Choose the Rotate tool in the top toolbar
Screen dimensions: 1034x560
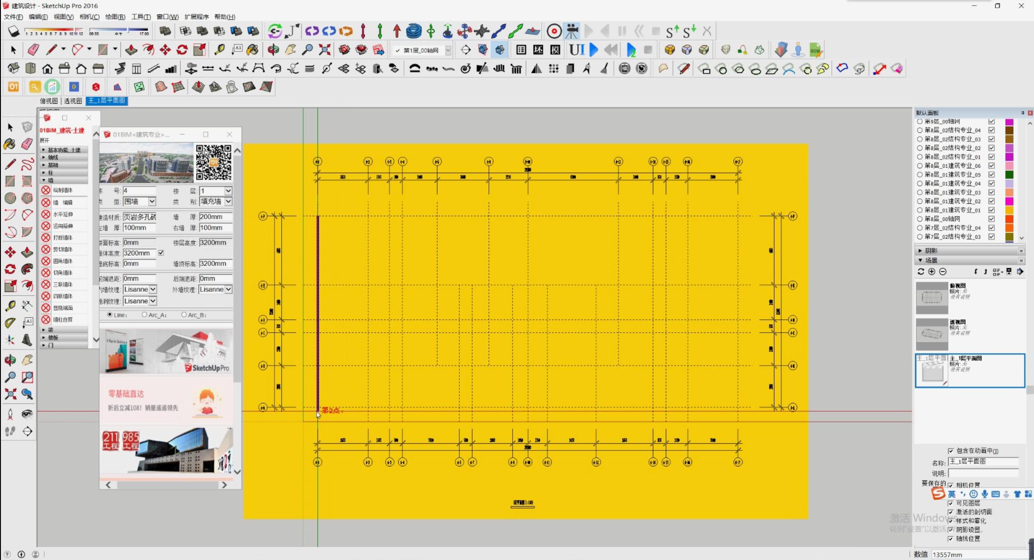click(x=182, y=50)
